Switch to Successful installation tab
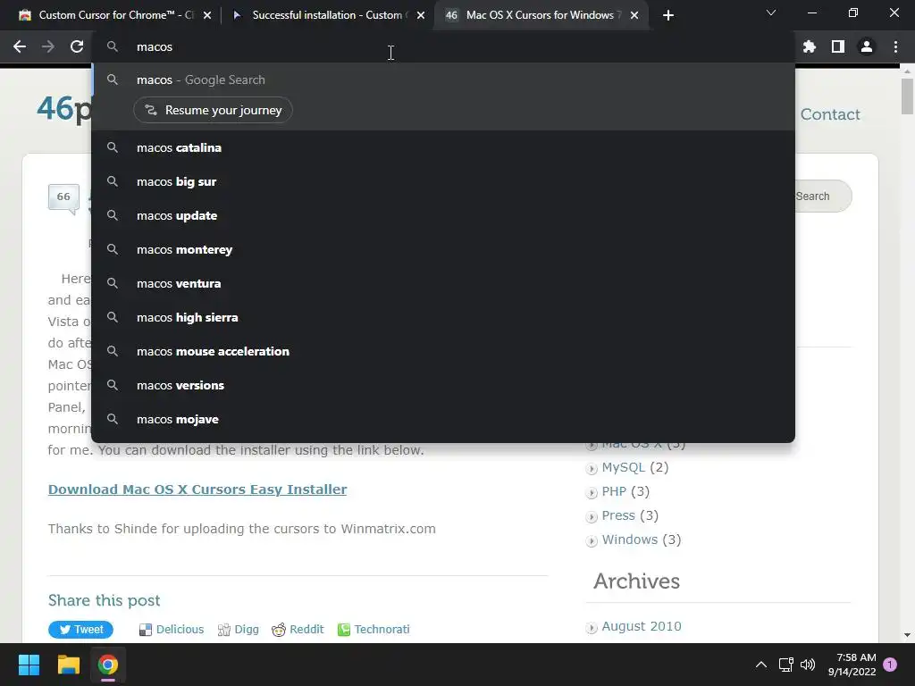Viewport: 915px width, 686px height. pos(329,15)
